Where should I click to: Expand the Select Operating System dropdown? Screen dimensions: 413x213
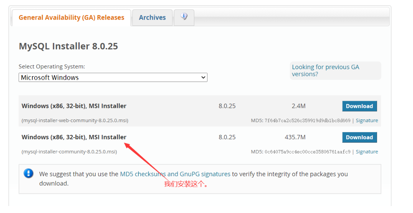tap(113, 77)
